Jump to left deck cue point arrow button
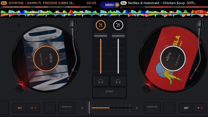Viewport: 208px width, 117px height. click(33, 108)
